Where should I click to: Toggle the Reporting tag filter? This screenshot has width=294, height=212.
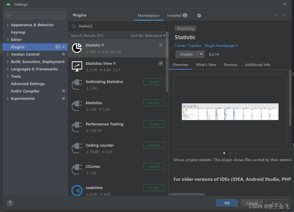click(185, 28)
